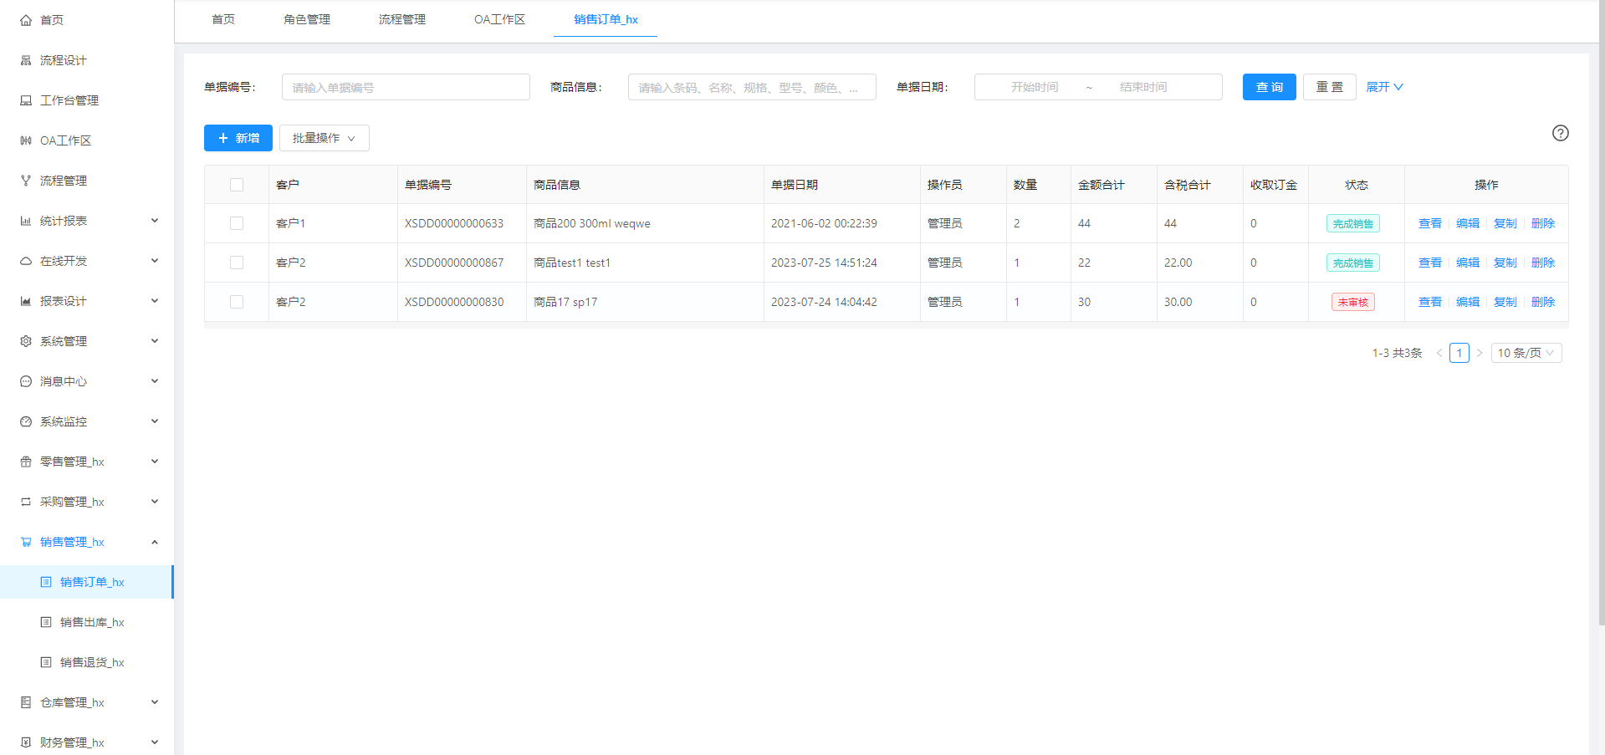Expand the 消息中心 sidebar menu chevron

click(155, 381)
